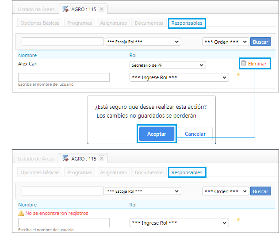Open Asignaturas tab in lower window
Screen dimensions: 279x233
click(x=113, y=172)
